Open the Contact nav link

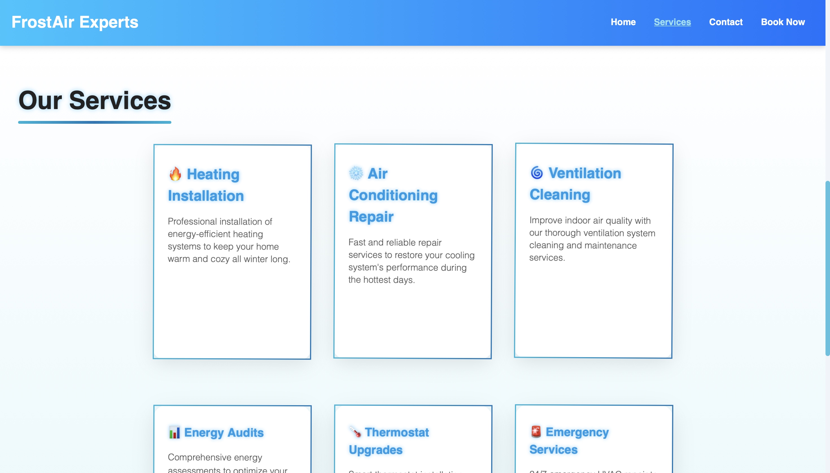pos(726,22)
